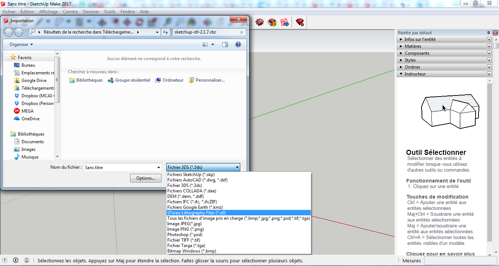Open Google Drive in Favoris
The image size is (499, 266).
(x=30, y=81)
